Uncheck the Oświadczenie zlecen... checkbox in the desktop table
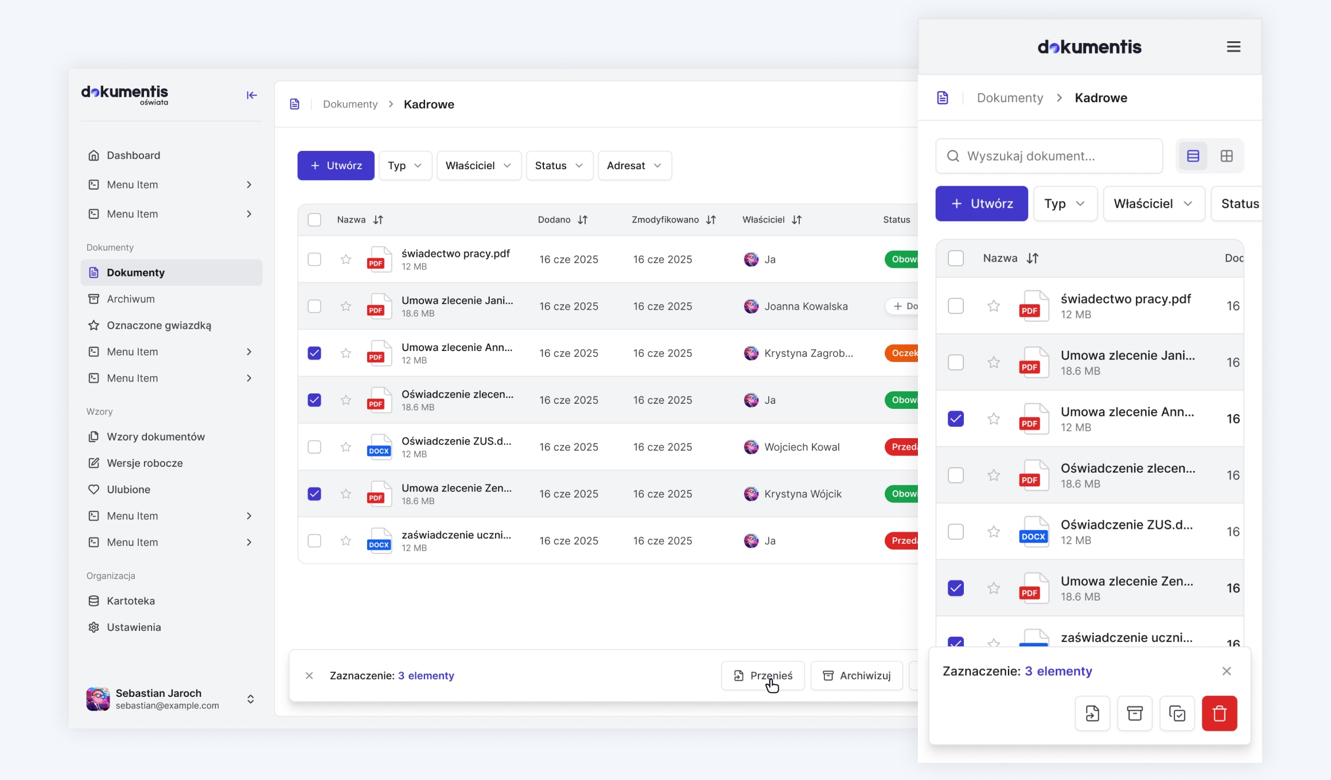This screenshot has width=1331, height=780. pos(314,400)
